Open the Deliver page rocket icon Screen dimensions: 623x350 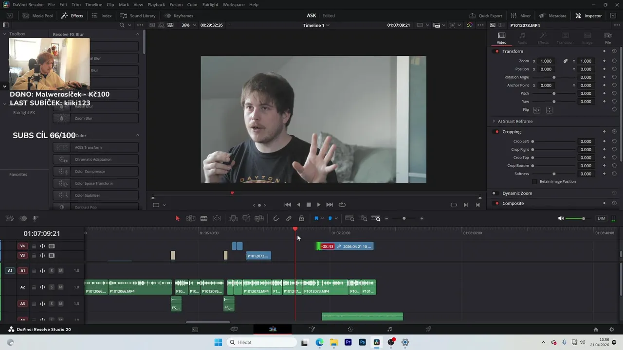tap(428, 329)
